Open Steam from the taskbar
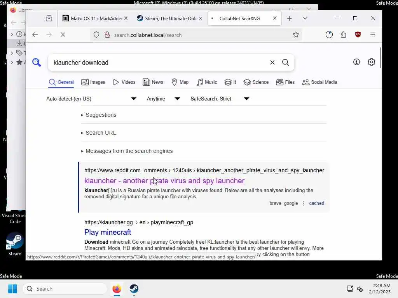 coord(134,289)
